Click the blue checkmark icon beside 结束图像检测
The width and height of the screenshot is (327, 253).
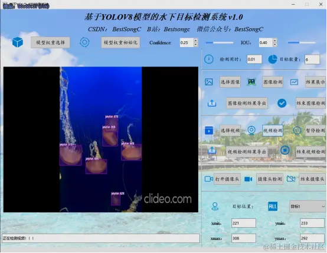(x=282, y=103)
